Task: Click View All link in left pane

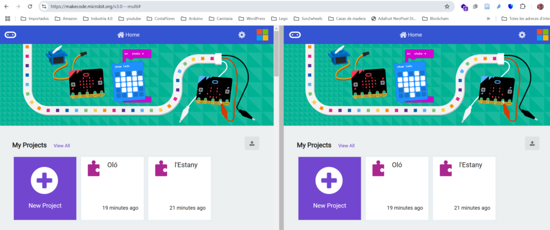Action: tap(62, 146)
